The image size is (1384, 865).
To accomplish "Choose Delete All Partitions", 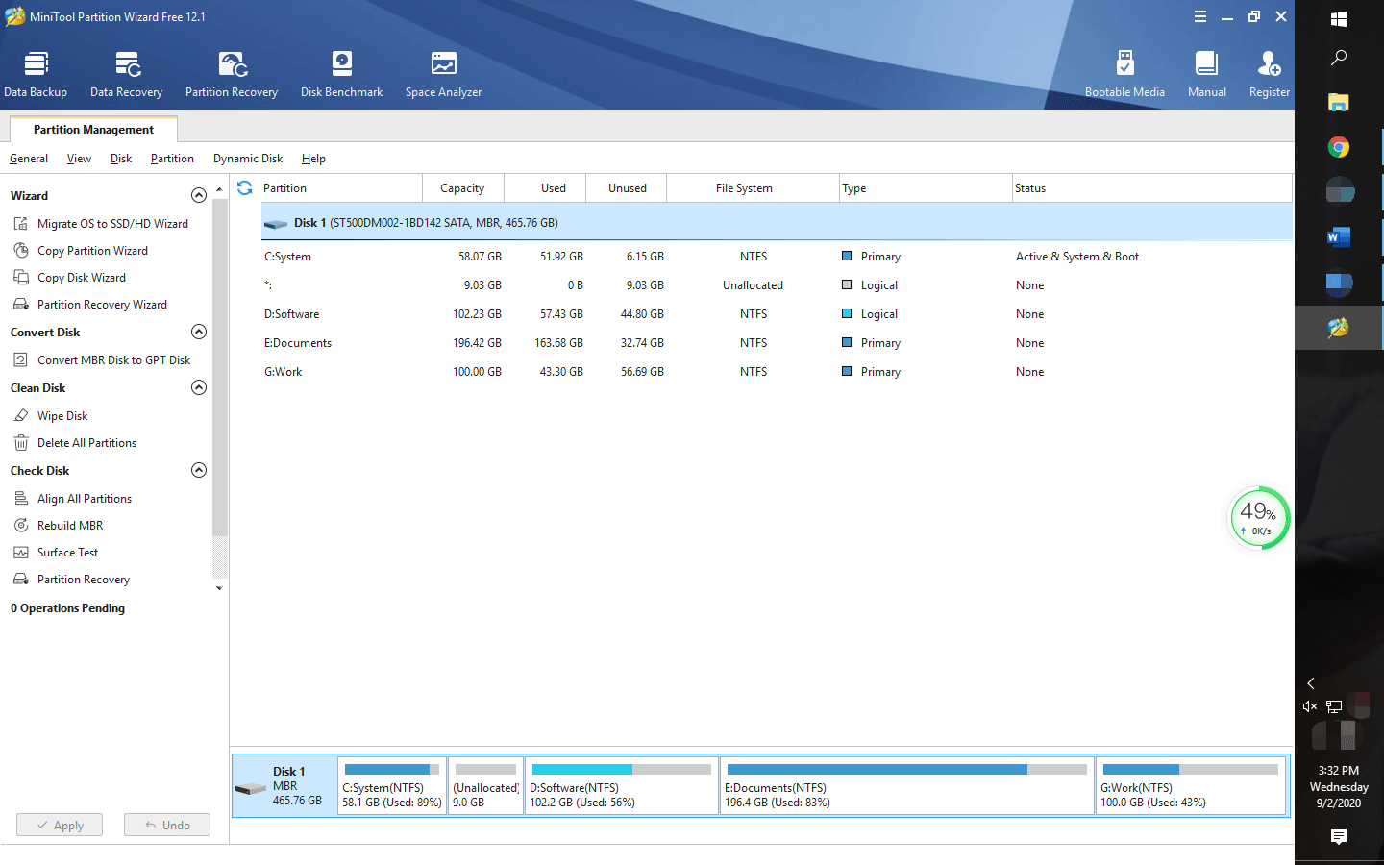I will 86,443.
